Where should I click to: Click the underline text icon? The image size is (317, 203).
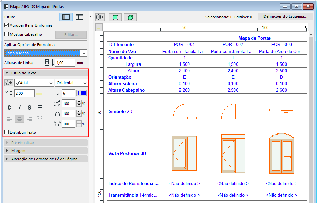point(30,108)
